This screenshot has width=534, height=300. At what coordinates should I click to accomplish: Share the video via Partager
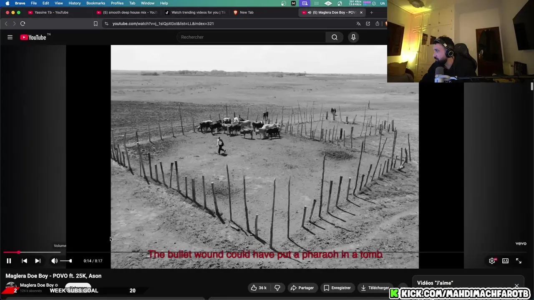[x=302, y=288]
